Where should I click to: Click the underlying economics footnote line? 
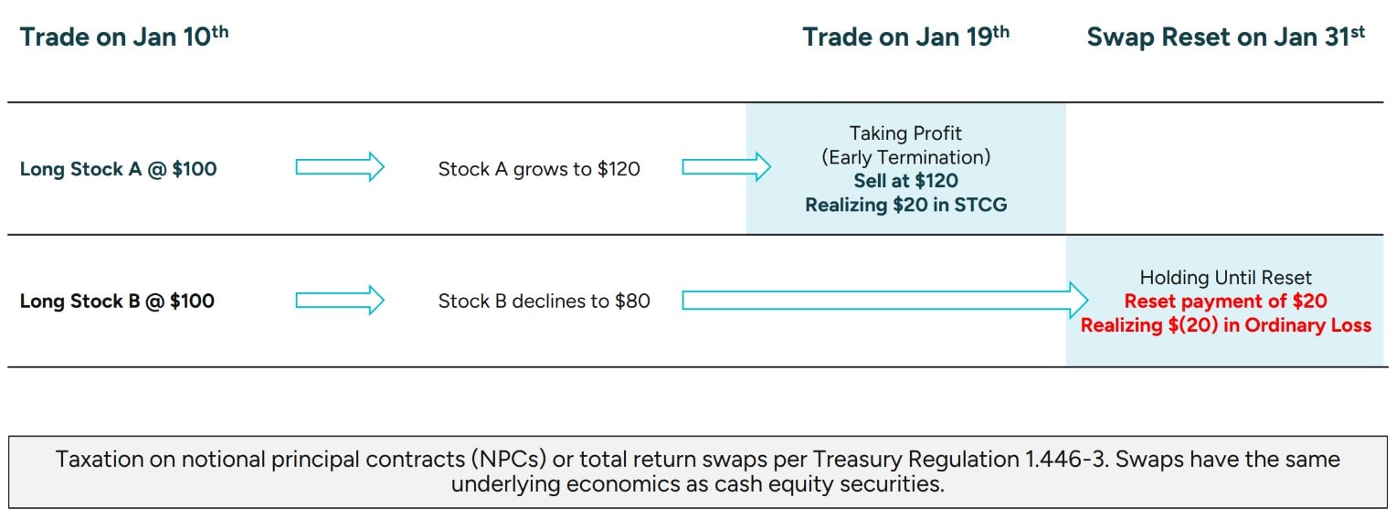coord(698,484)
